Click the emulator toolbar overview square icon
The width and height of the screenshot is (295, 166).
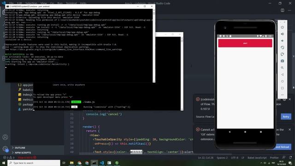pyautogui.click(x=282, y=88)
